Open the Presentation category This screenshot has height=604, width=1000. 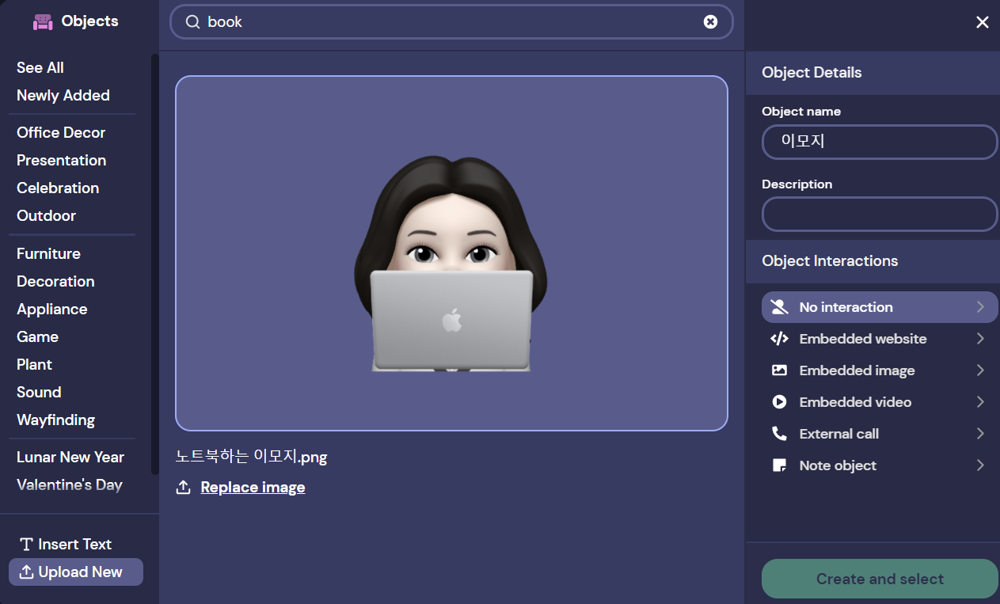coord(61,160)
